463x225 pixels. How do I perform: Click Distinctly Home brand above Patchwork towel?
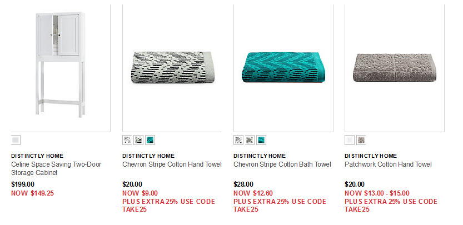(371, 156)
